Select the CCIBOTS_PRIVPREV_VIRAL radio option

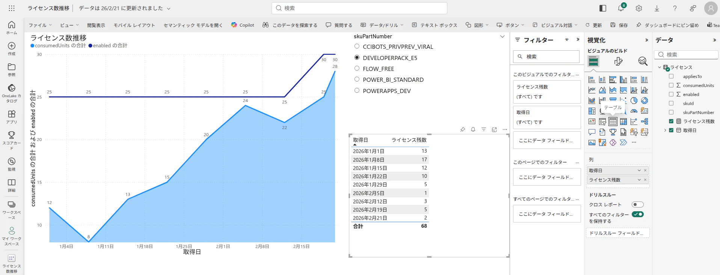tap(357, 46)
